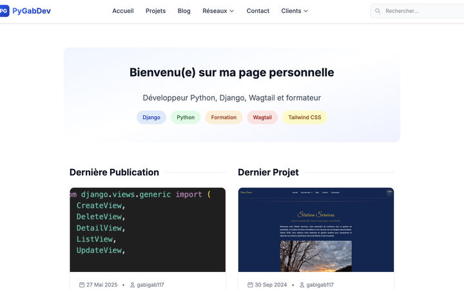
Task: Click user icon on the 30 Sep 2024 project
Action: 302,285
